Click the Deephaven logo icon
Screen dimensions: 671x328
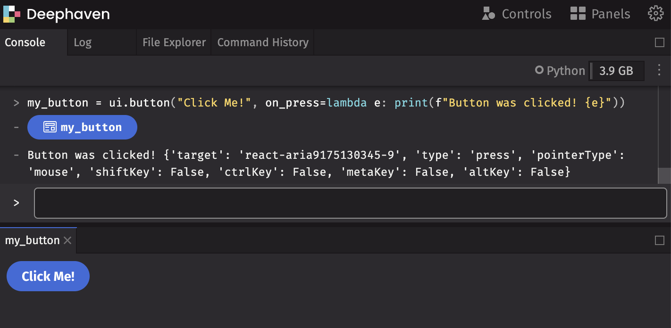12,14
